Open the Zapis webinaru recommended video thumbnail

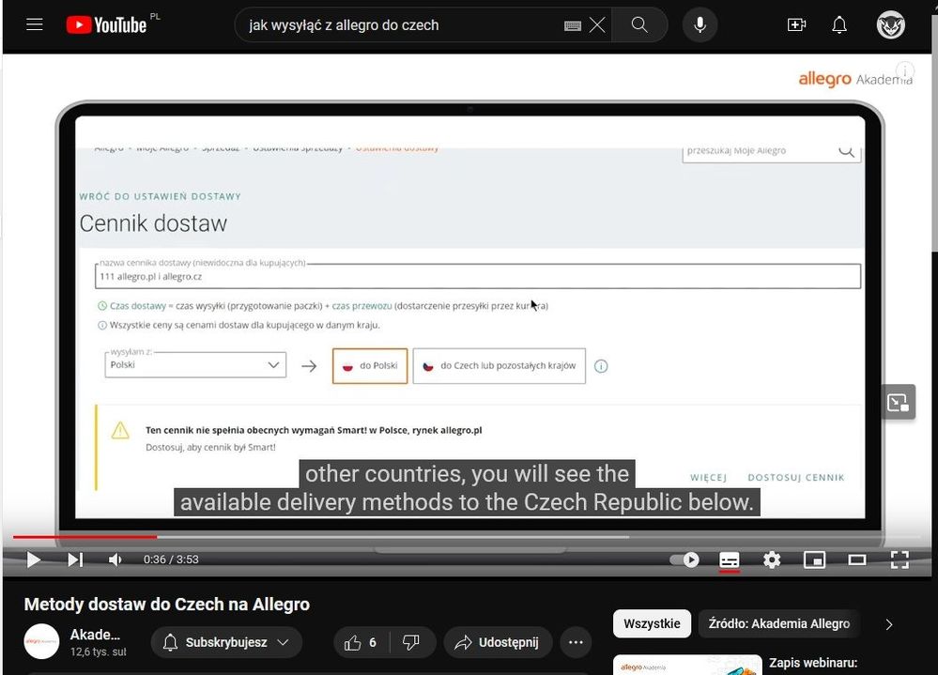687,665
